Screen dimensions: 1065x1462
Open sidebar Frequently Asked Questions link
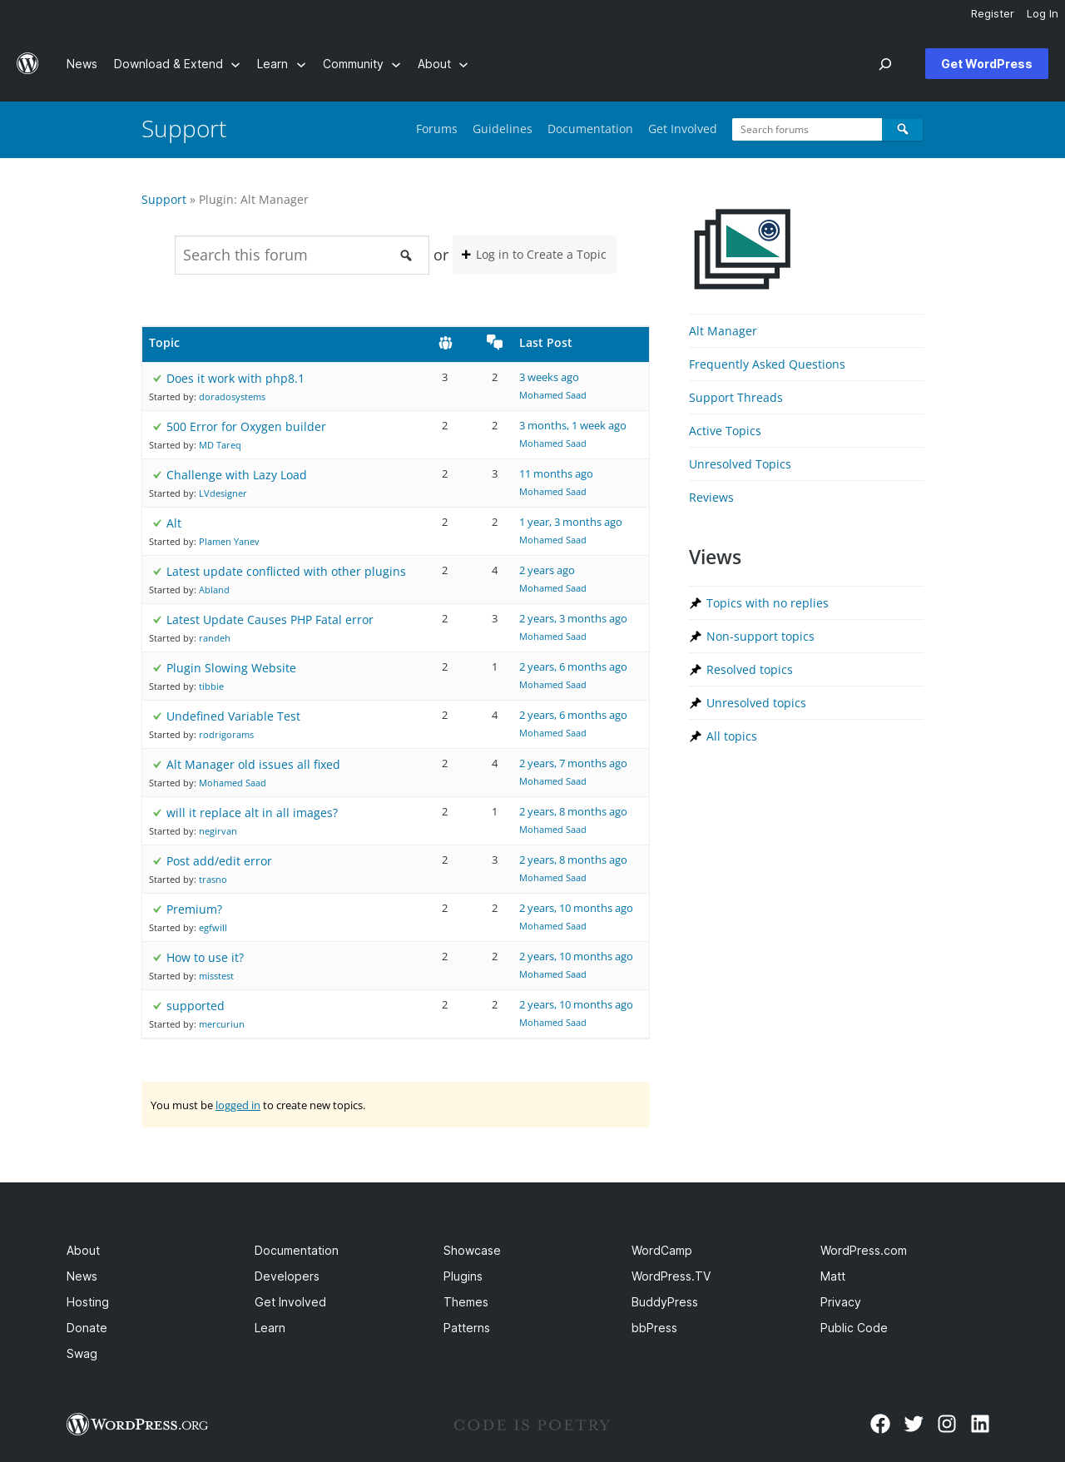click(767, 364)
